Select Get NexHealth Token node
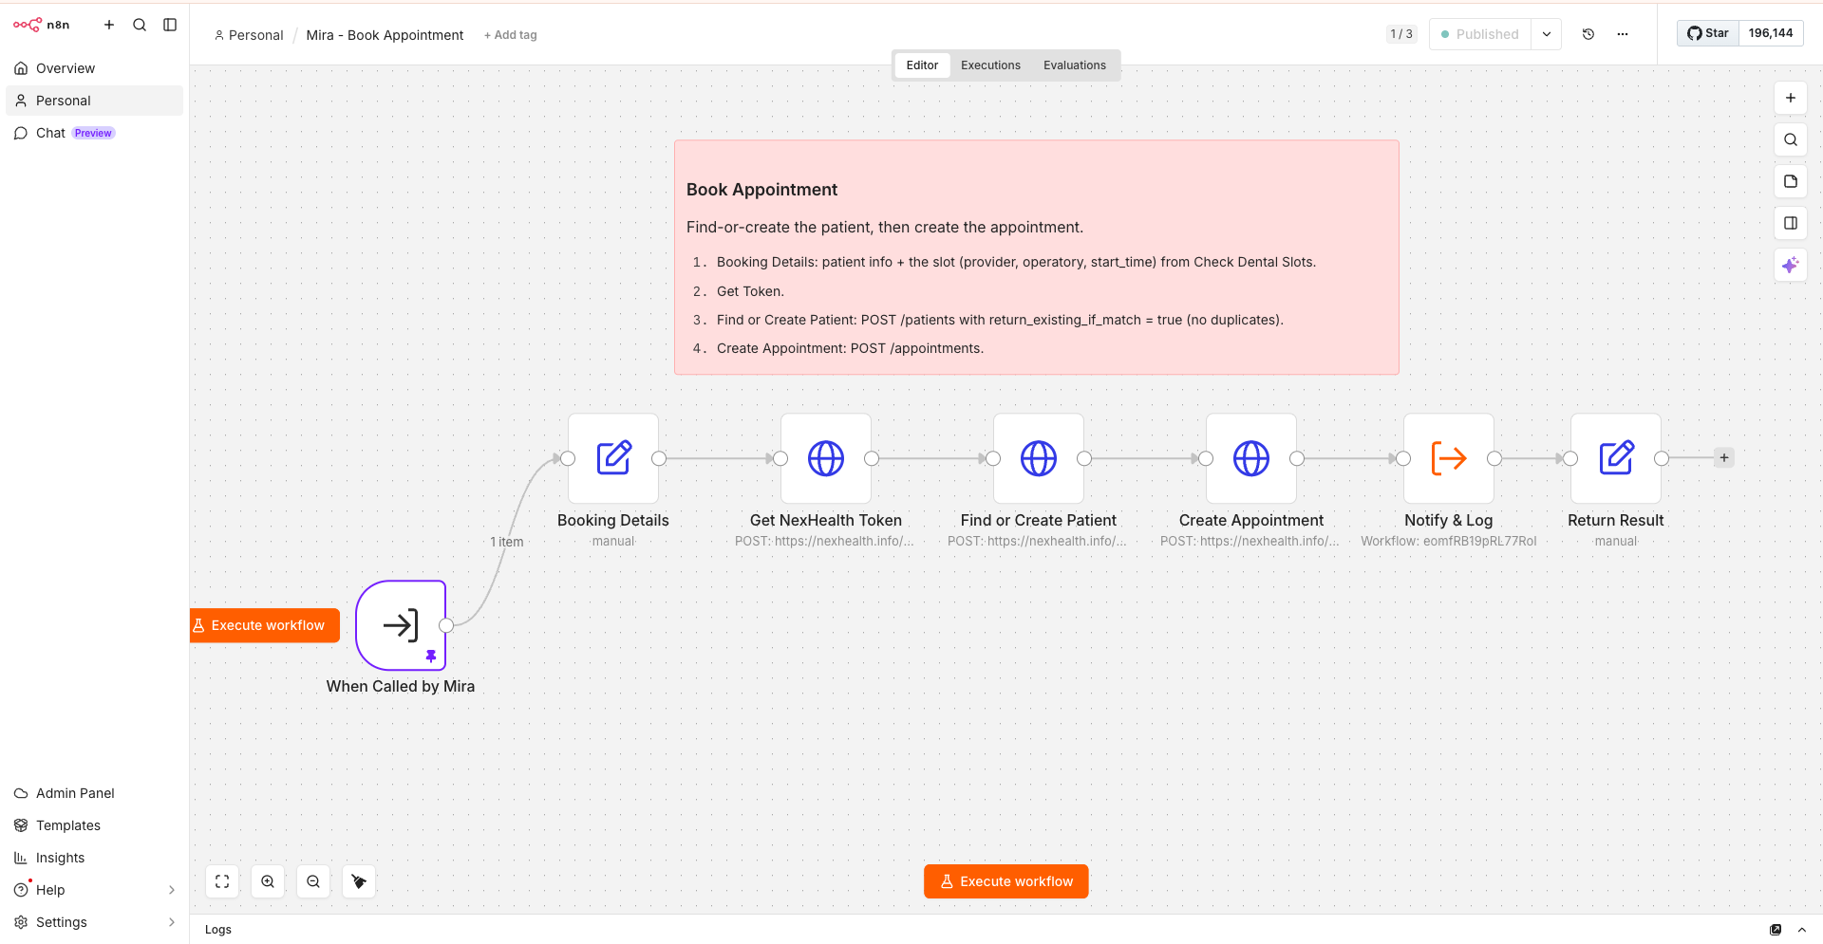1823x944 pixels. point(826,458)
